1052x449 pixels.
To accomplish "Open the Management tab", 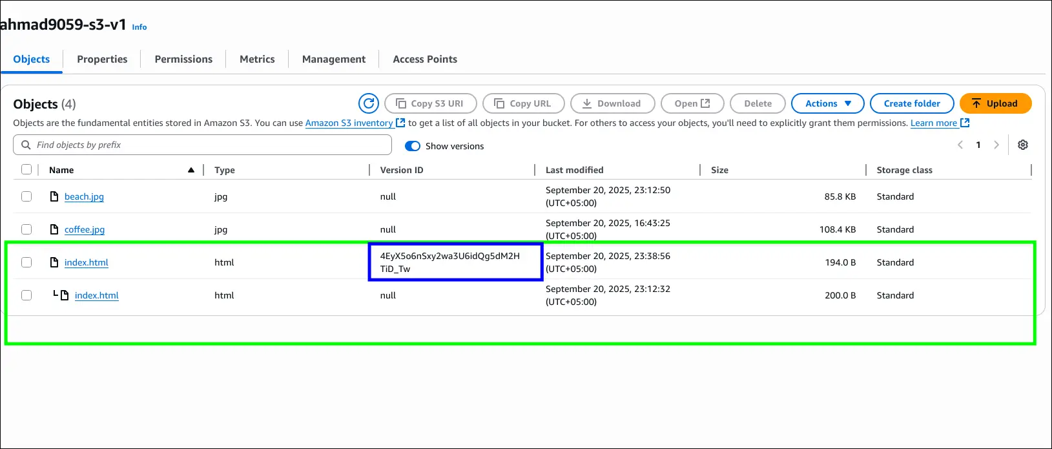I will 333,59.
